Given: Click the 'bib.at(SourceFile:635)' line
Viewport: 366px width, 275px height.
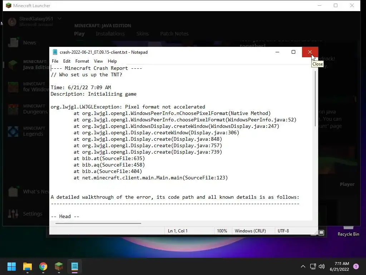Looking at the screenshot, I should click(109, 158).
